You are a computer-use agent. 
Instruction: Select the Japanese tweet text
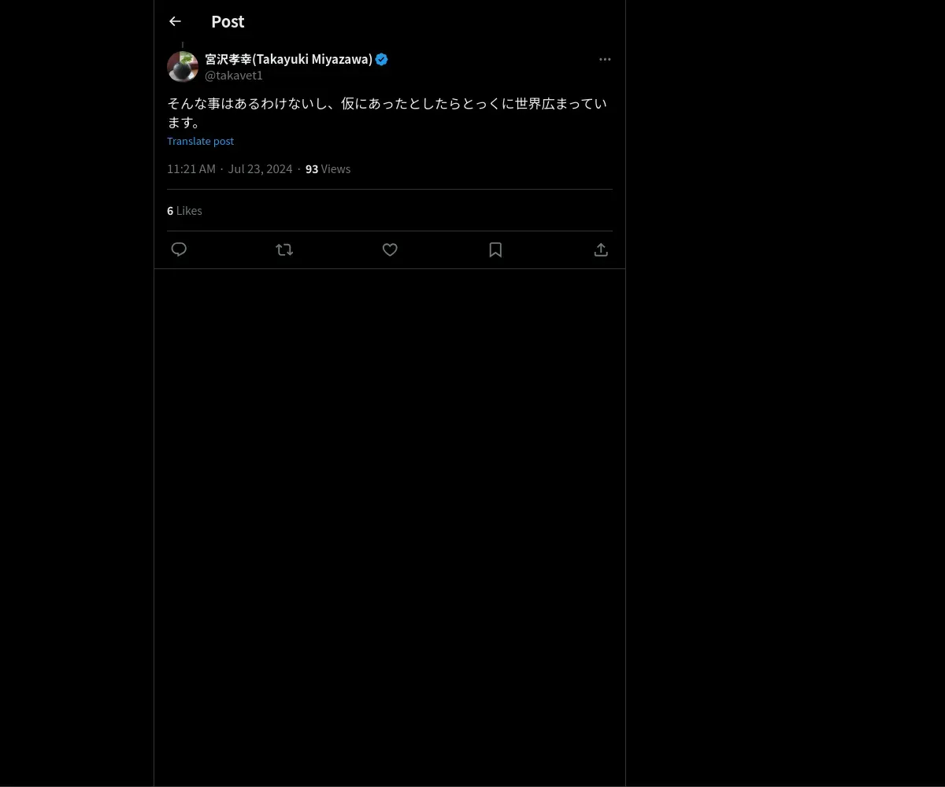point(387,113)
